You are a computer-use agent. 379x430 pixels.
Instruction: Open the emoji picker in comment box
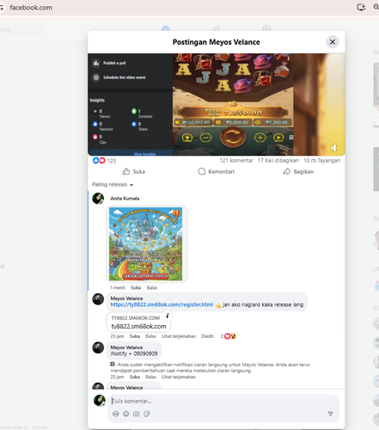(126, 414)
